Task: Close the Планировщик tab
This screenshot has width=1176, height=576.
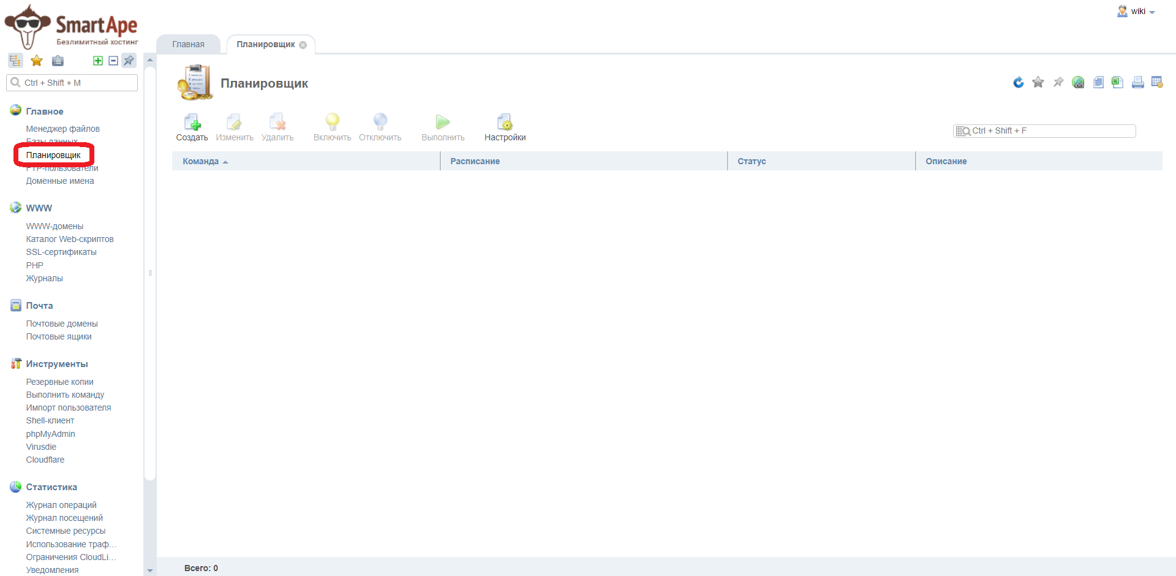Action: point(303,45)
